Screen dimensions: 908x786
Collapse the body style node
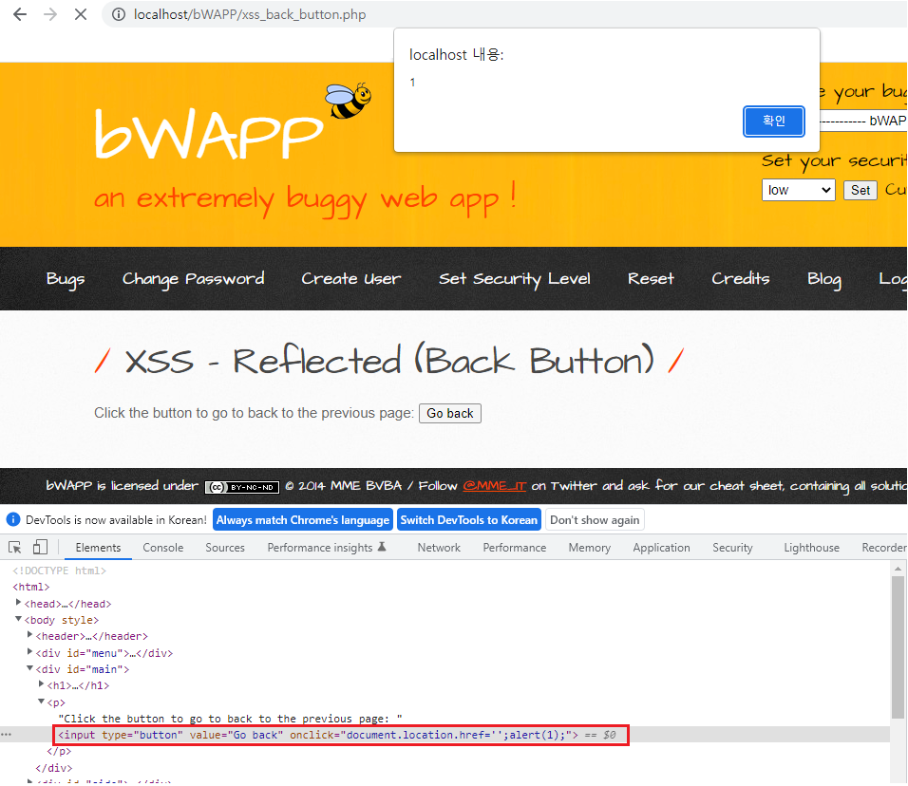point(19,619)
